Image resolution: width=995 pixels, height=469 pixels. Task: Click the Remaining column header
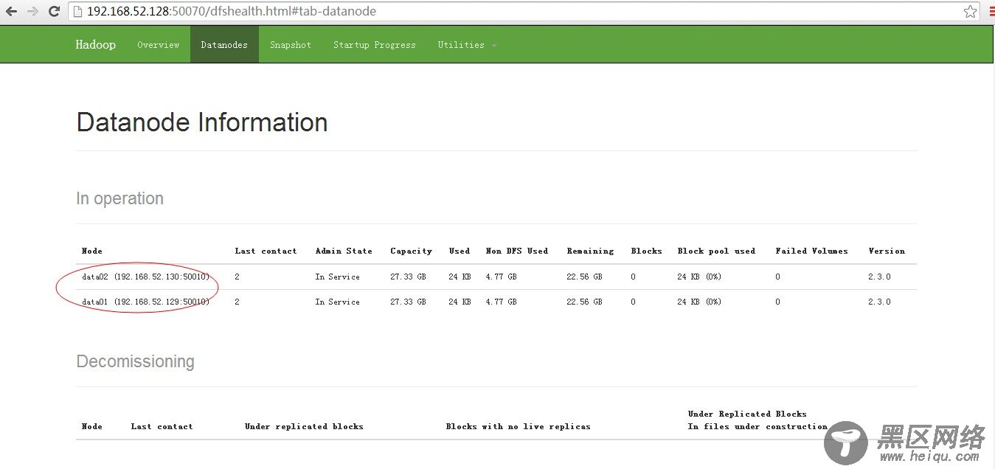click(590, 251)
